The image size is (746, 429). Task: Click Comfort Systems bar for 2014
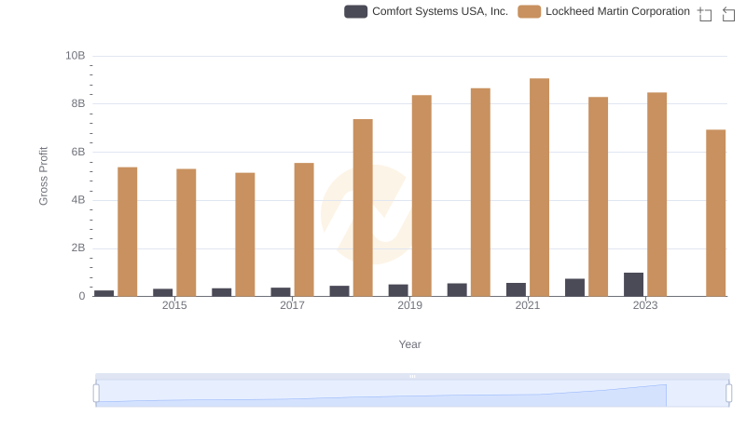click(x=104, y=293)
